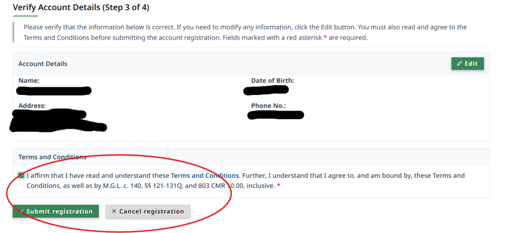
Task: Click the Phone No. label
Action: click(268, 106)
